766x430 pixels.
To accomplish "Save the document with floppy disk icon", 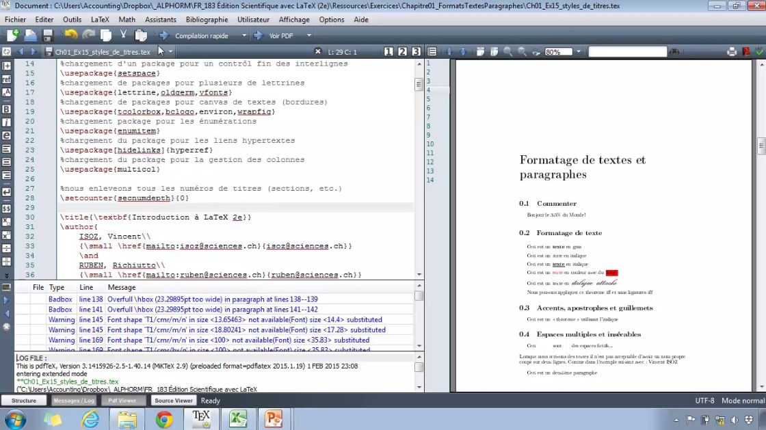I will pyautogui.click(x=48, y=35).
